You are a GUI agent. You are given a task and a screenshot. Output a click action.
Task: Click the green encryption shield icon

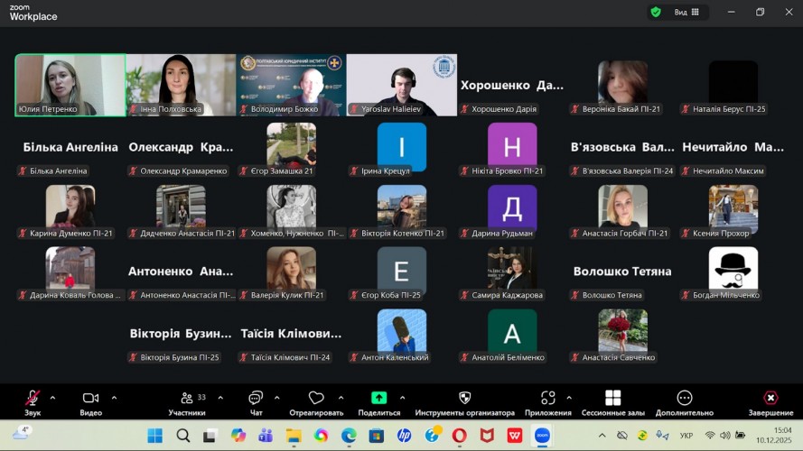coord(656,12)
